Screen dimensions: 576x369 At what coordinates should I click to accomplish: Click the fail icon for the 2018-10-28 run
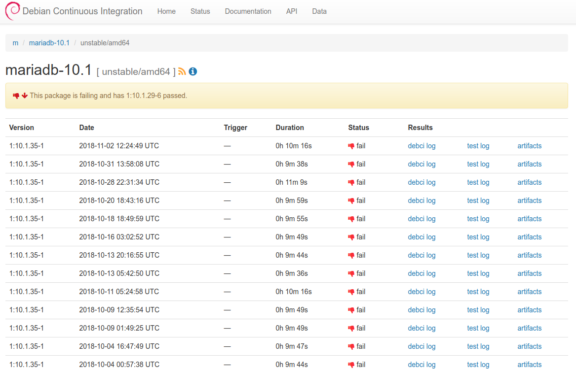click(x=351, y=182)
